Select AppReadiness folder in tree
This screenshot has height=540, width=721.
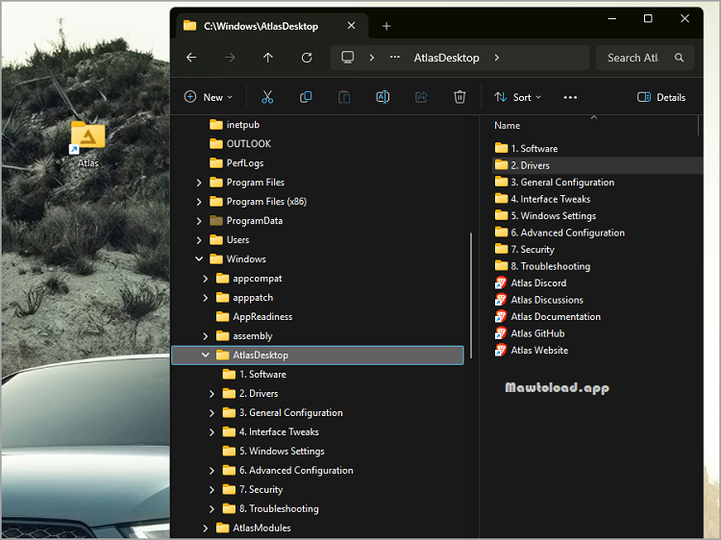(255, 317)
